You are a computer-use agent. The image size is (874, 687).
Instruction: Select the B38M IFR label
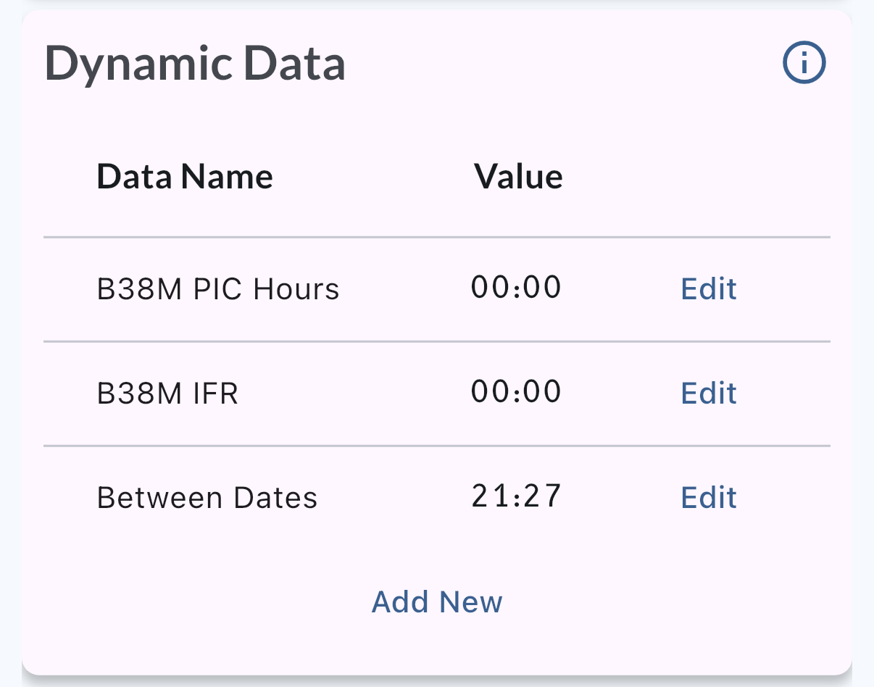(x=167, y=394)
